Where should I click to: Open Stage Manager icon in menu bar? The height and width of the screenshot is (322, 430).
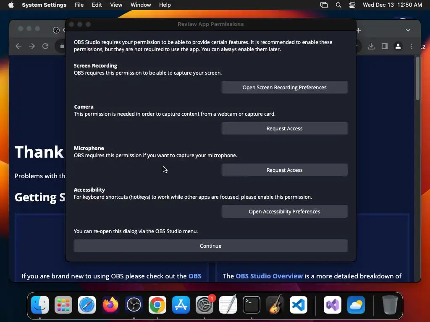coord(324,5)
